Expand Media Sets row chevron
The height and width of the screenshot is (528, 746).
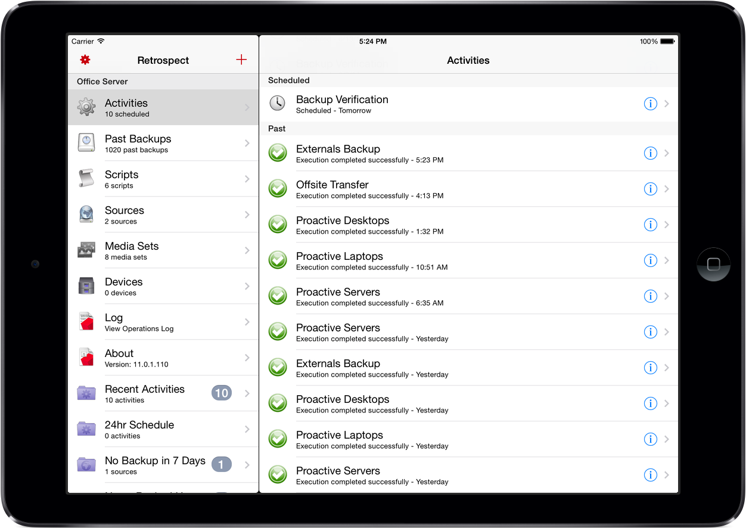coord(247,250)
